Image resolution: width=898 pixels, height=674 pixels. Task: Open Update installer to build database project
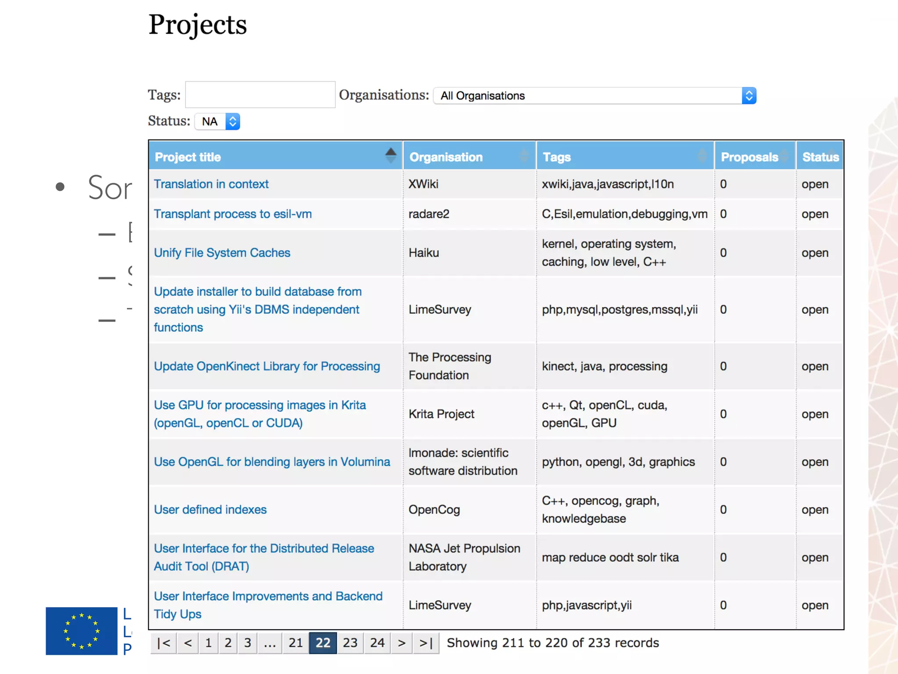click(258, 309)
